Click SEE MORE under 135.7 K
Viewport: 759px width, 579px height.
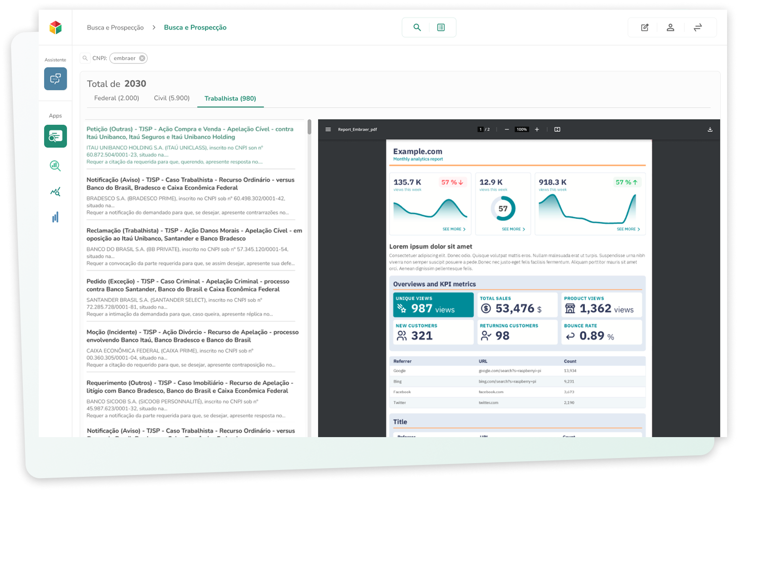454,229
